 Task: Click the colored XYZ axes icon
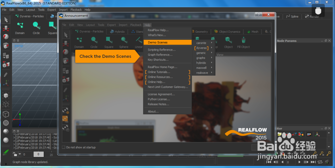click(x=6, y=83)
